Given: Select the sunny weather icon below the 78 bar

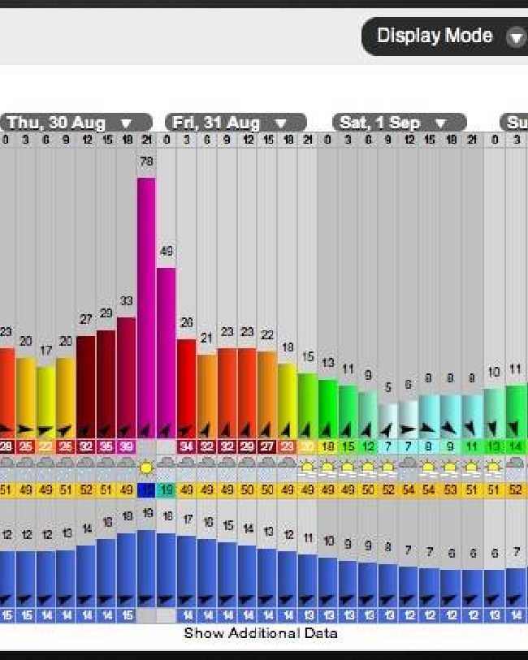Looking at the screenshot, I should [x=146, y=468].
